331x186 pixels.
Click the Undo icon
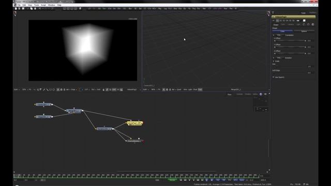[40, 9]
